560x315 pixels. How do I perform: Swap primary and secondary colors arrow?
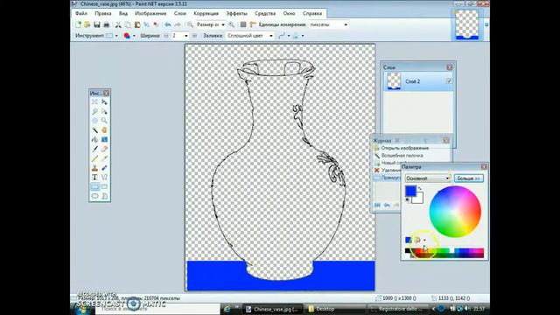(420, 189)
